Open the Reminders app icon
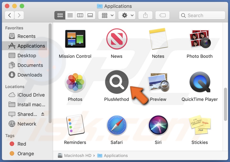Screen dimensions: 230x162 click(x=75, y=125)
